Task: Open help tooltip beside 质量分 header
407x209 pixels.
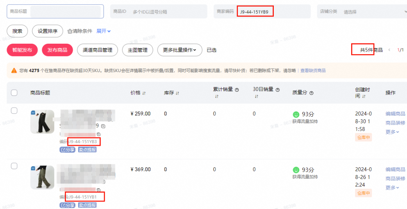Action: pos(311,93)
